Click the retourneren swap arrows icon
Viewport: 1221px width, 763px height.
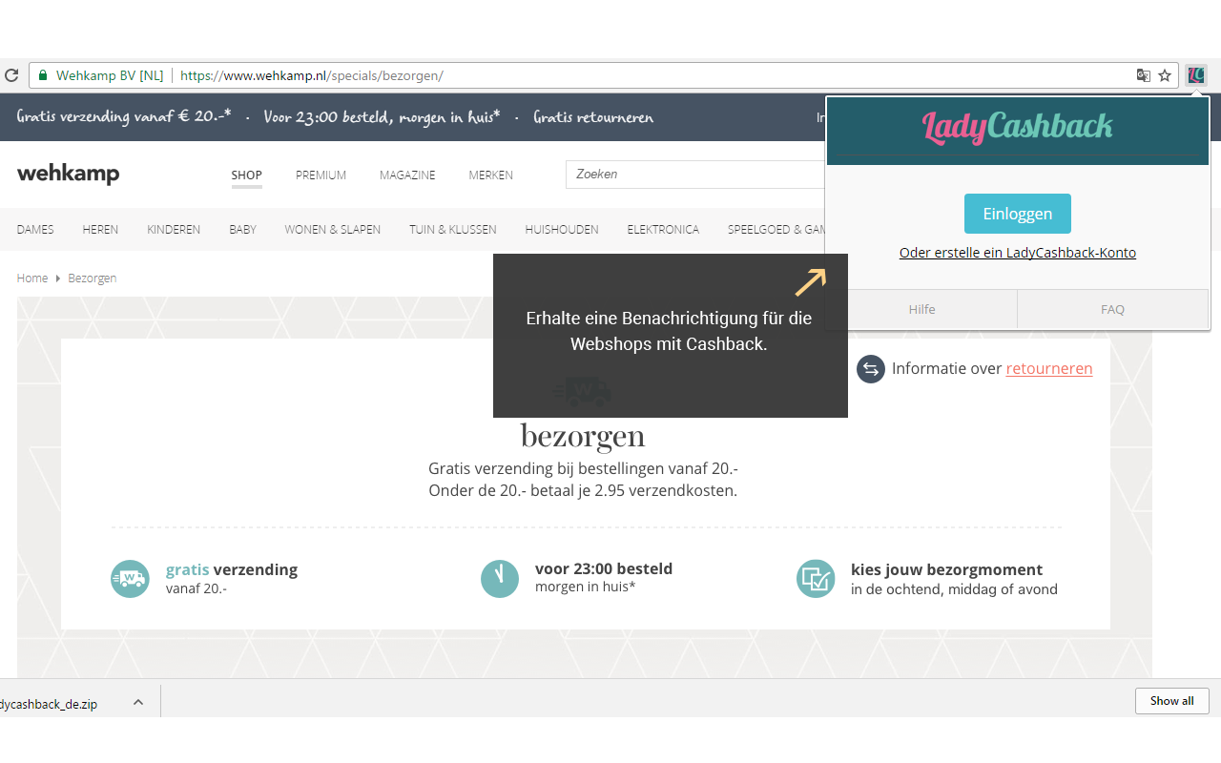point(871,369)
